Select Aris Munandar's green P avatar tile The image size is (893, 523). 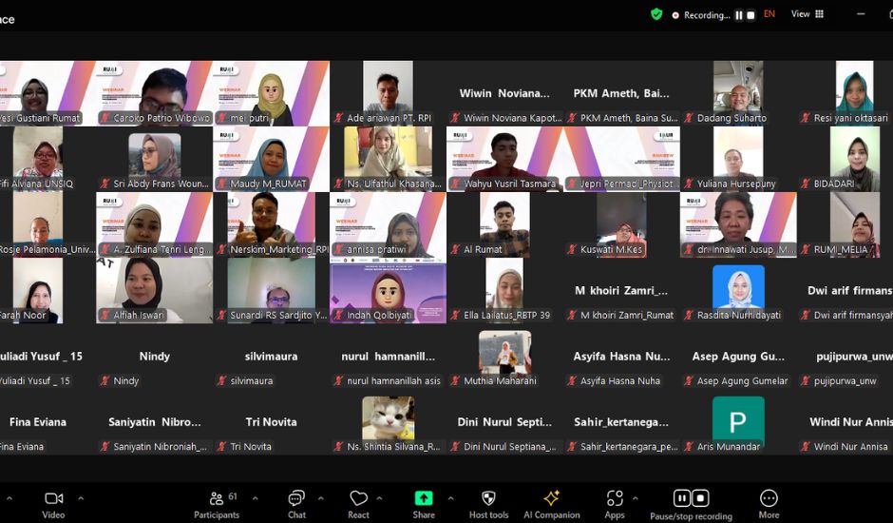738,421
